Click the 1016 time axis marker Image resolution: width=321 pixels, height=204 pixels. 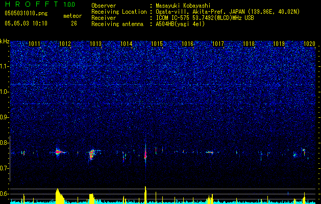[x=187, y=44]
